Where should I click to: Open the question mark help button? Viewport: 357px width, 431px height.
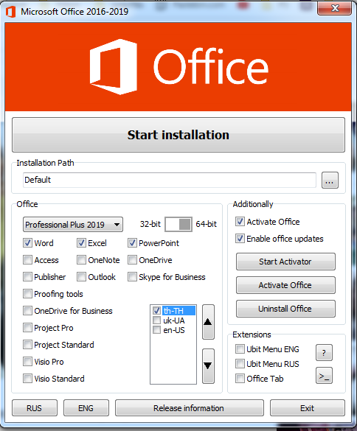324,352
